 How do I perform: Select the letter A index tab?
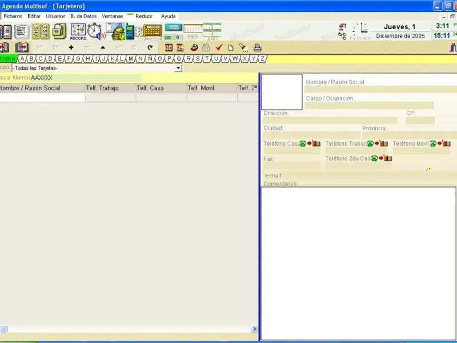(22, 59)
